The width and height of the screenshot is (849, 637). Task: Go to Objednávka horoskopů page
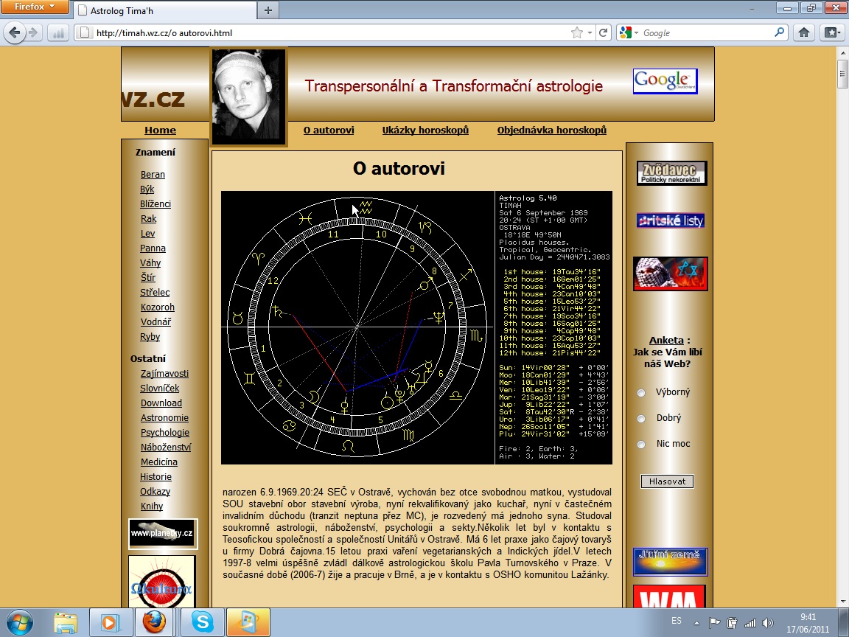pyautogui.click(x=551, y=130)
